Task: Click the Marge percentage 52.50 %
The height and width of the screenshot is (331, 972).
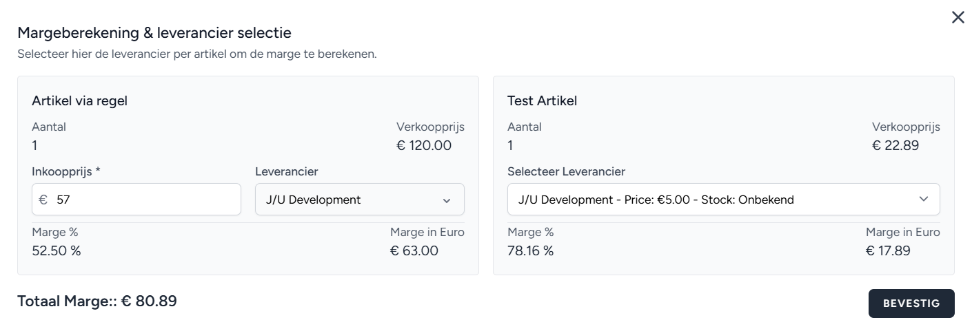Action: [x=57, y=250]
